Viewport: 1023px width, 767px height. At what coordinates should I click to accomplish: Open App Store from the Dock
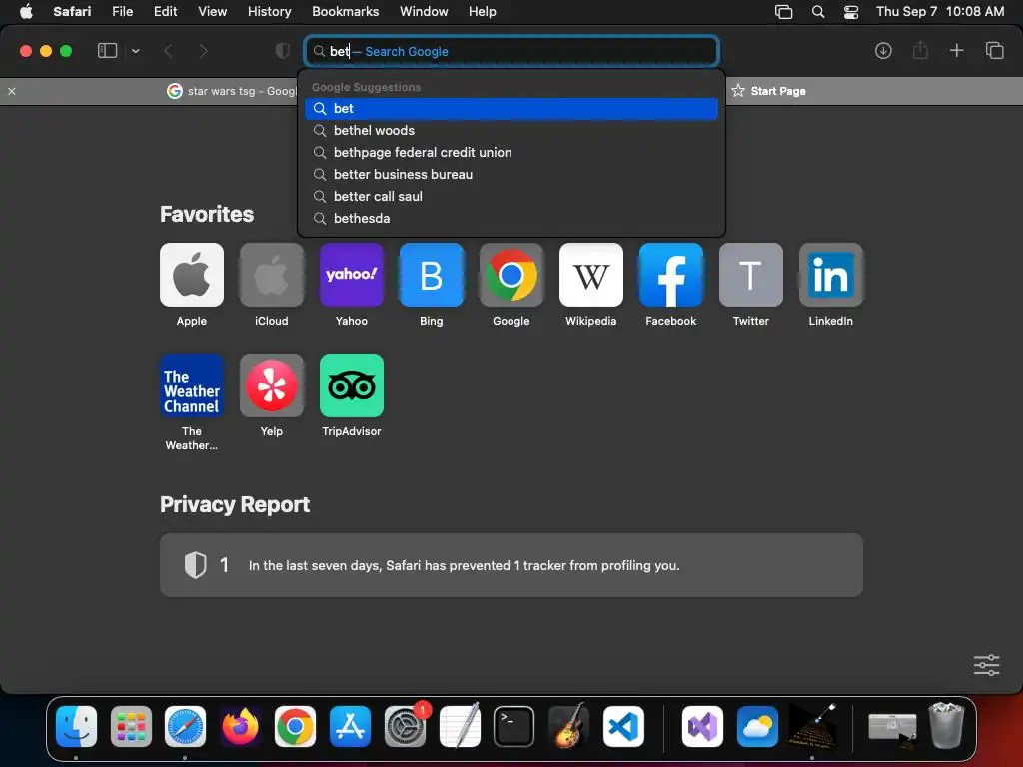[x=350, y=726]
